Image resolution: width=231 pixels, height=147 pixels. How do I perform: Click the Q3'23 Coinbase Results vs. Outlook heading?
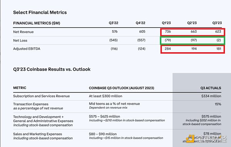[x=52, y=69]
